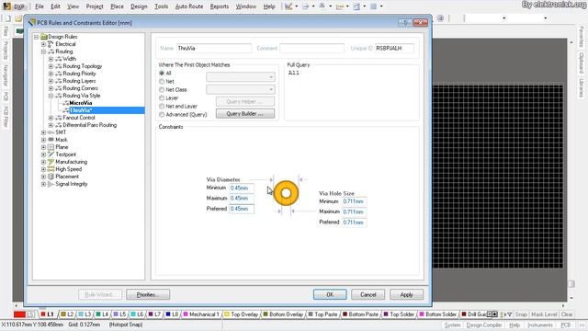588x331 pixels.
Task: Expand the Fanout Control node
Action: [x=51, y=118]
